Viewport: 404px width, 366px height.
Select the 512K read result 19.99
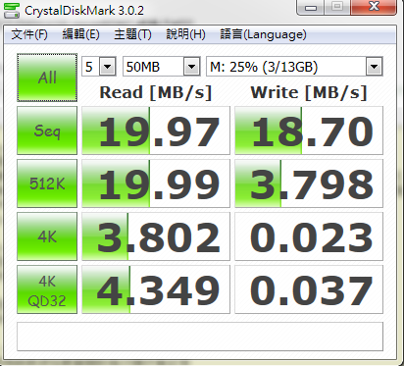coord(156,183)
